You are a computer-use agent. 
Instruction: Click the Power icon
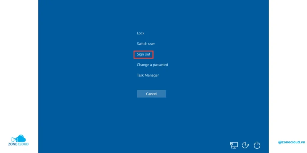click(x=257, y=146)
